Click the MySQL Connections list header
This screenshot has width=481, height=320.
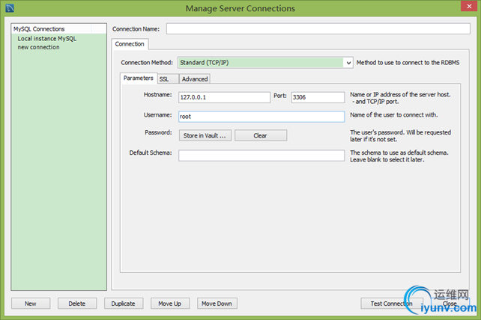point(59,28)
